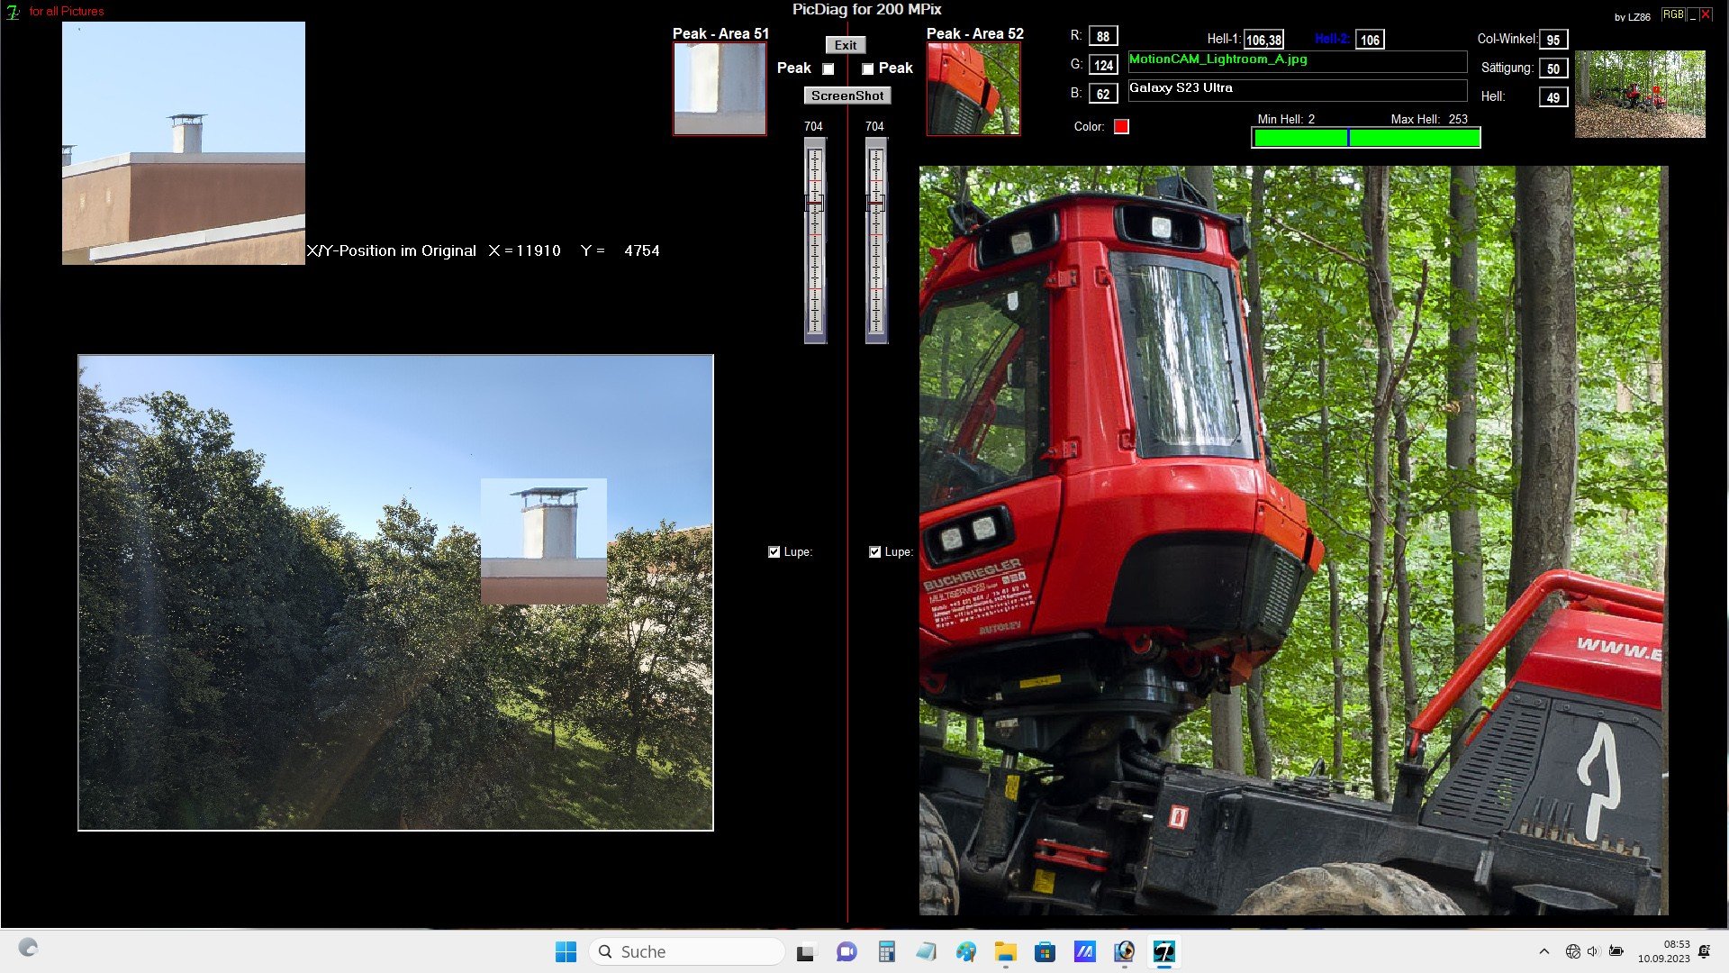Click the red Color swatch
The height and width of the screenshot is (973, 1729).
[1121, 126]
